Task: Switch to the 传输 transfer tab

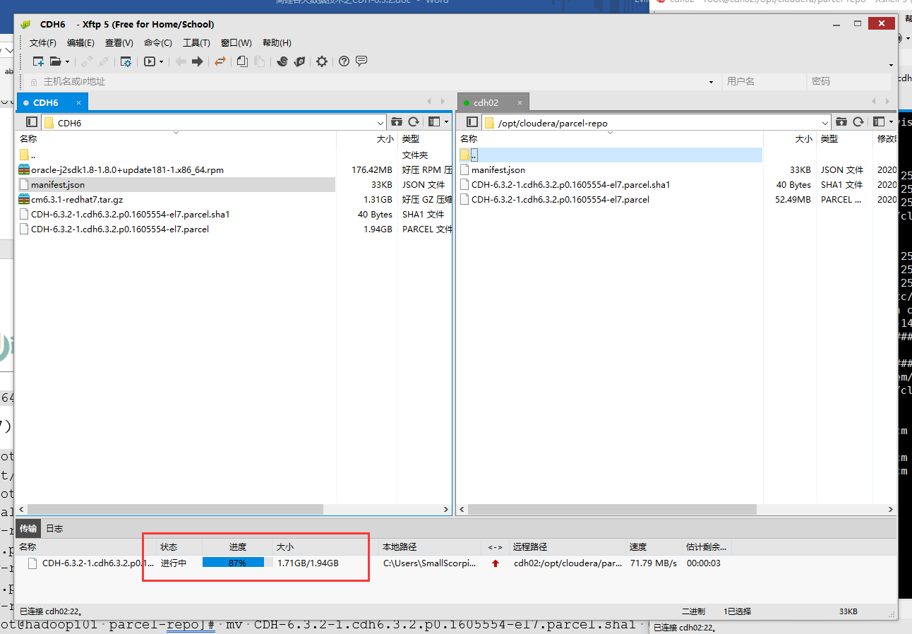Action: (28, 528)
